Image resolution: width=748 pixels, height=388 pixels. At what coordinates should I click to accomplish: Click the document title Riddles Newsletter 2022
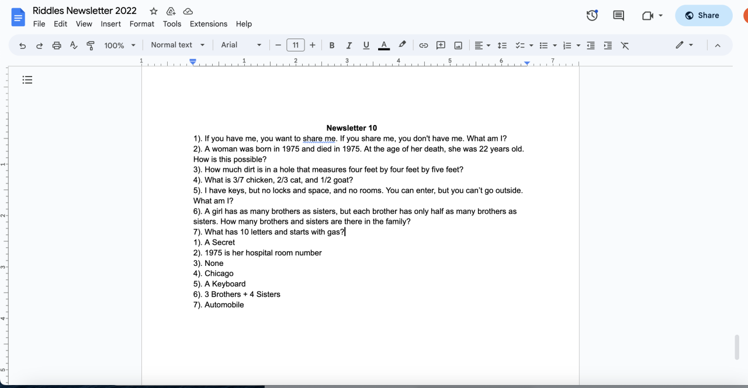click(x=85, y=11)
